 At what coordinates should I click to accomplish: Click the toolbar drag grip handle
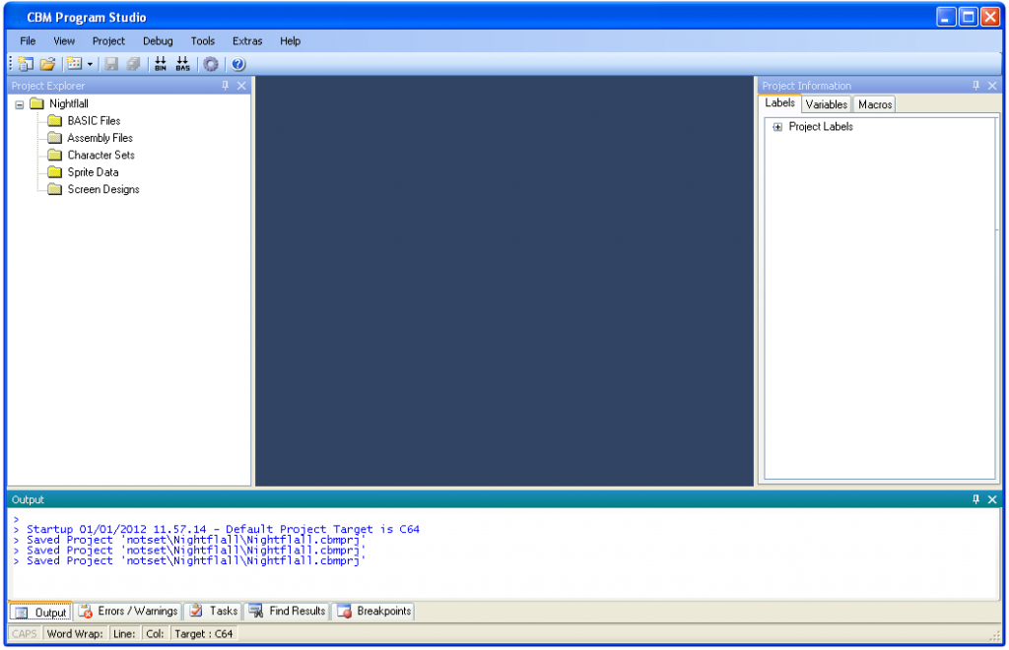pyautogui.click(x=11, y=64)
